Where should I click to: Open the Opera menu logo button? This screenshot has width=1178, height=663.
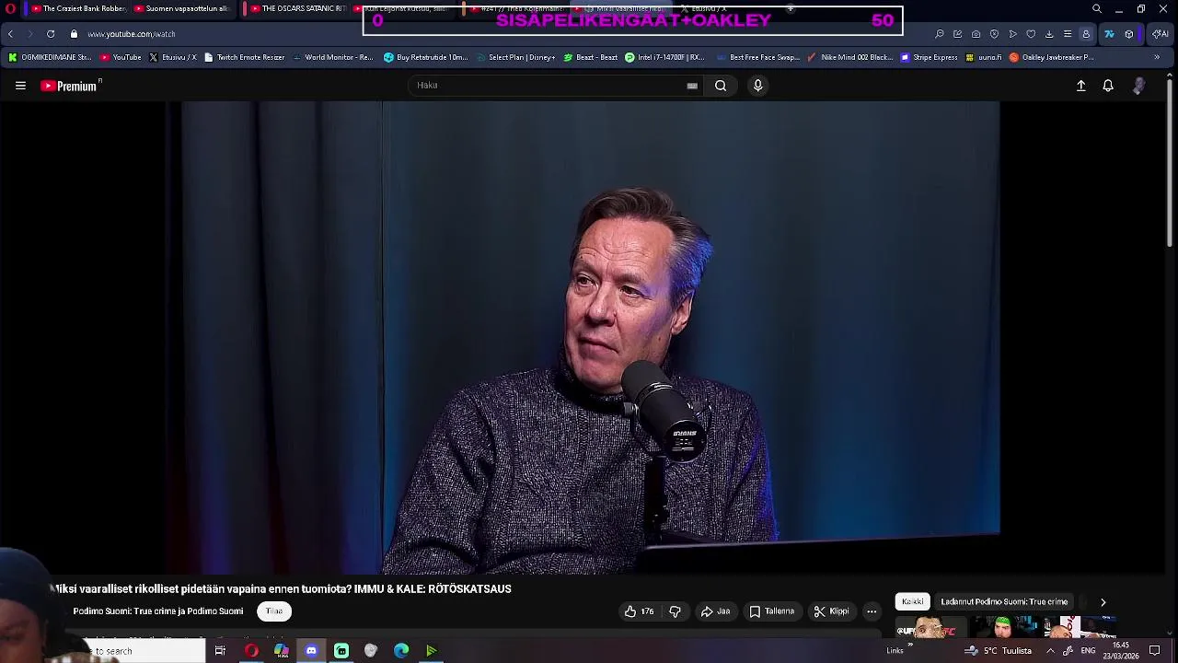[10, 9]
